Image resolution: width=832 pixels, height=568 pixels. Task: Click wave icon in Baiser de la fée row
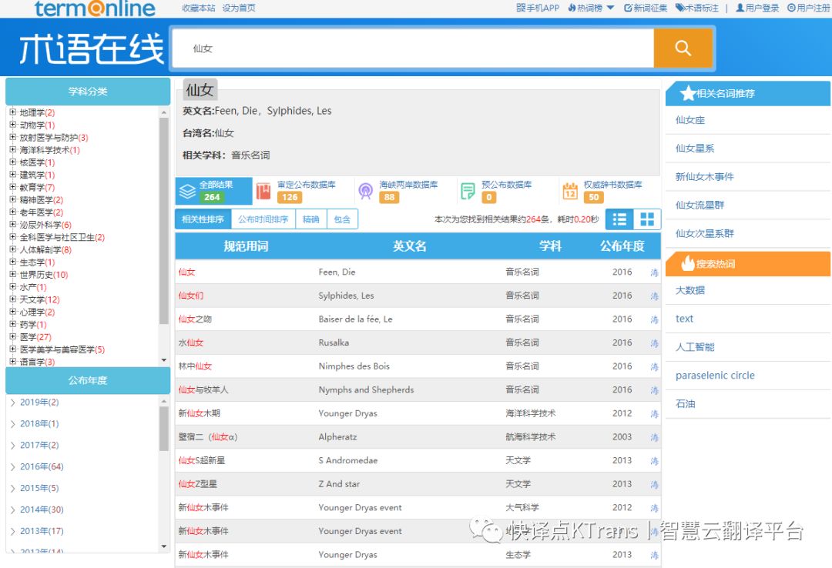654,319
